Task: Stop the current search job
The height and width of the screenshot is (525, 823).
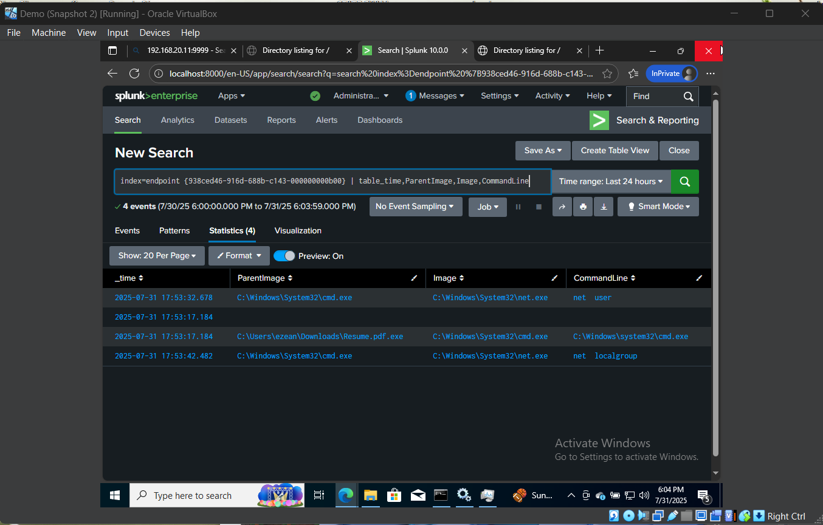Action: point(537,207)
